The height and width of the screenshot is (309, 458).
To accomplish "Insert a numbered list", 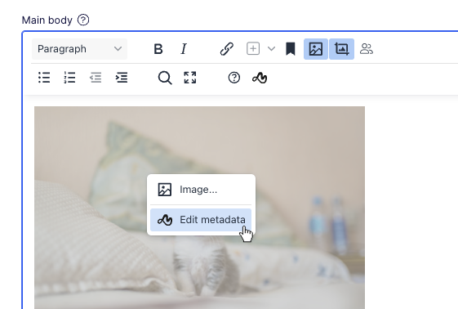I will pos(70,78).
